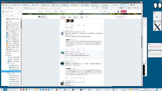Image resolution: width=162 pixels, height=91 pixels.
Task: Toggle the sidebar view toolbar button
Action: coord(121,8)
